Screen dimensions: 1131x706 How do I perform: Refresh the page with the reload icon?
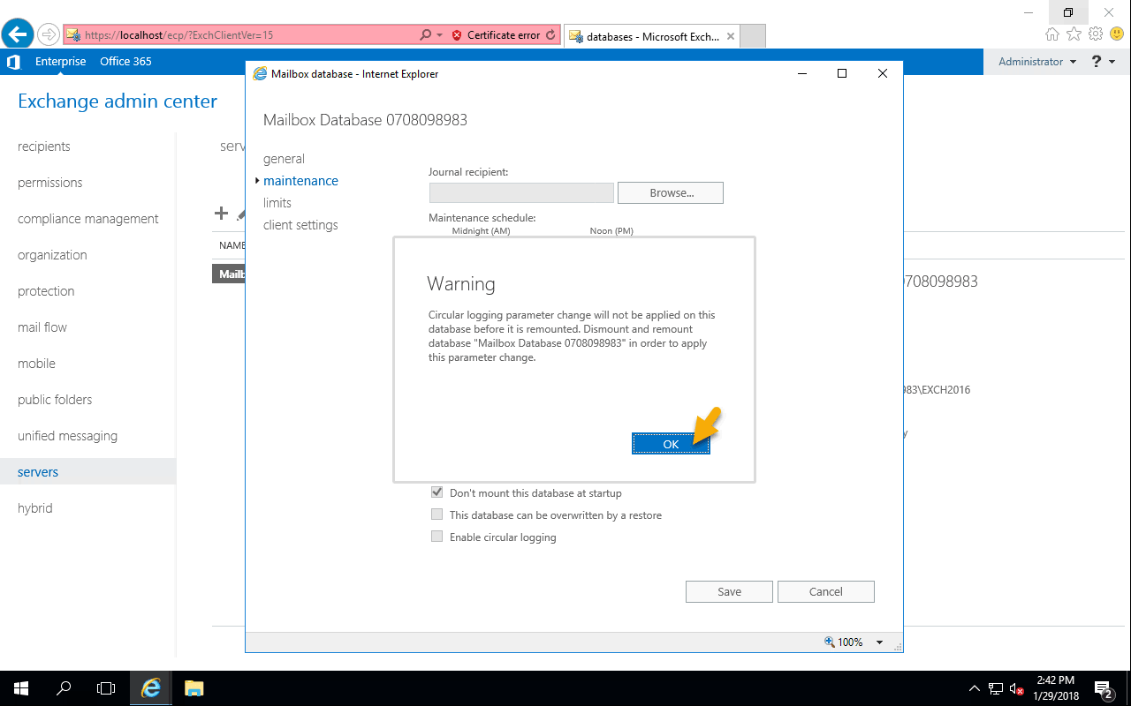551,35
